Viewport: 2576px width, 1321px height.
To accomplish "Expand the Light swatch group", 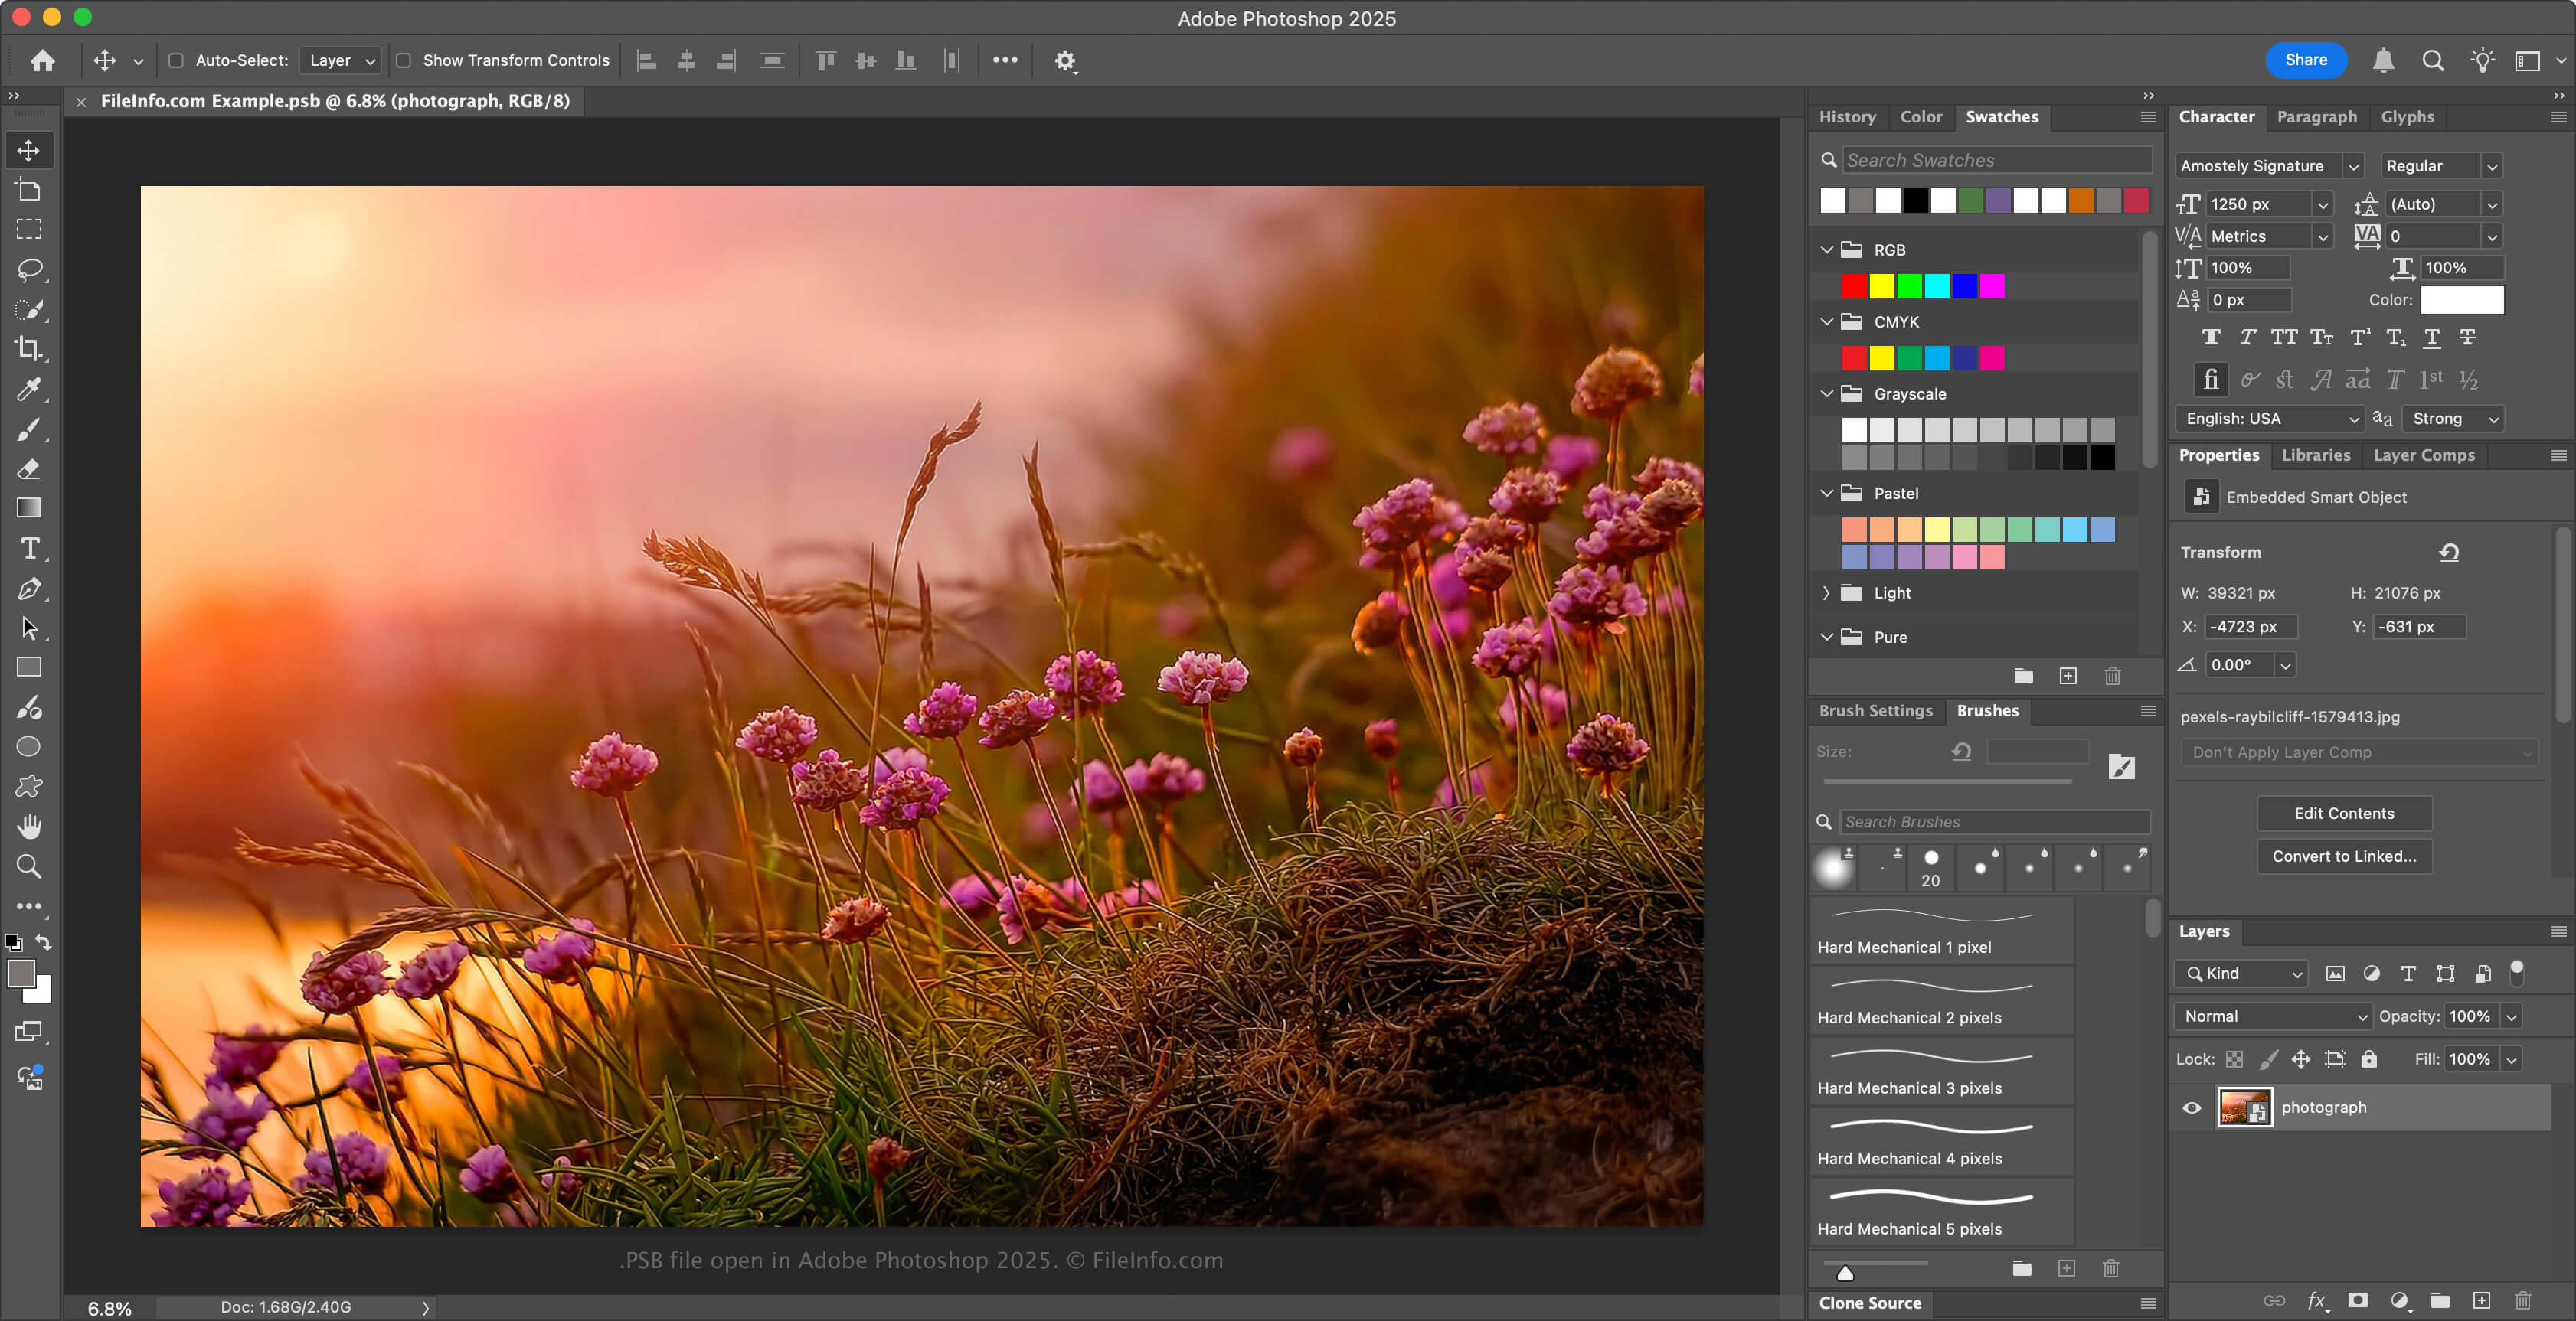I will (1826, 592).
